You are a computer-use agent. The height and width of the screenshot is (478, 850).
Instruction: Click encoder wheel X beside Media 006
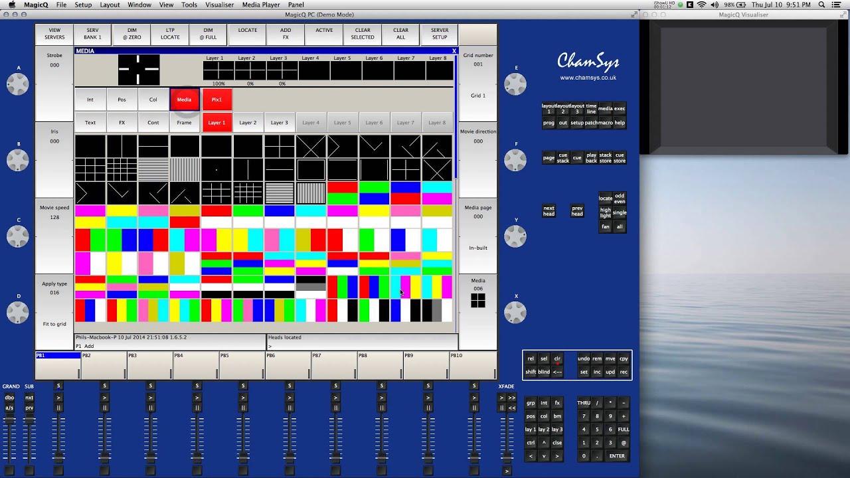point(515,312)
